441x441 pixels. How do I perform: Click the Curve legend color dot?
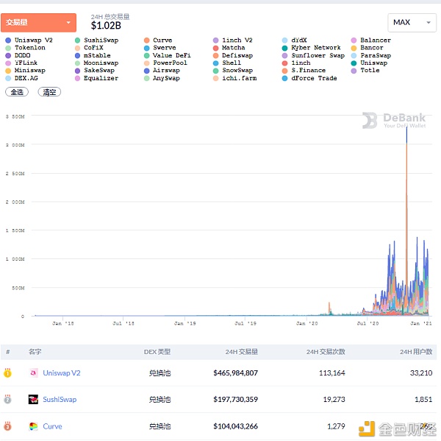click(x=147, y=40)
